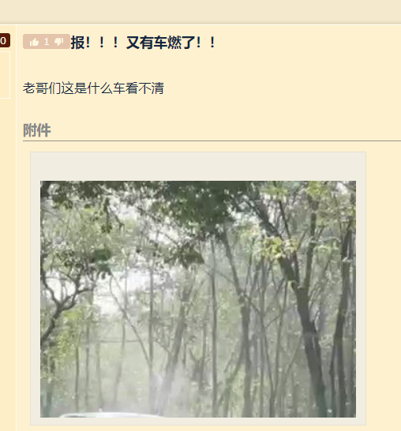Open the post title 报!!!又有车燃了

click(x=143, y=43)
